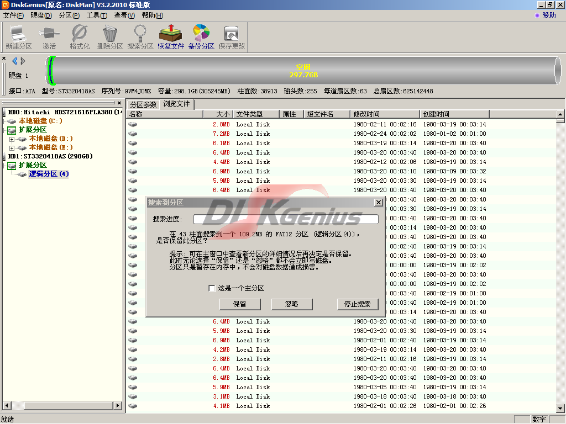Click the 删除分区 (Delete Partition) toolbar icon
Image resolution: width=566 pixels, height=424 pixels.
[110, 37]
